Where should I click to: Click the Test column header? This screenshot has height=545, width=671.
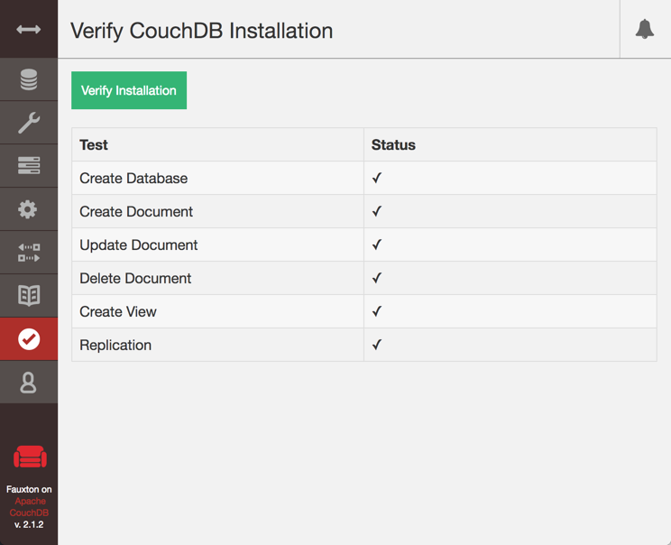pyautogui.click(x=94, y=144)
